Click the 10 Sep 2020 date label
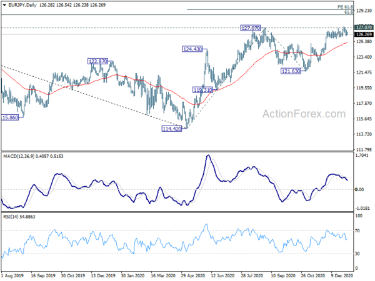The width and height of the screenshot is (375, 281). click(x=283, y=275)
